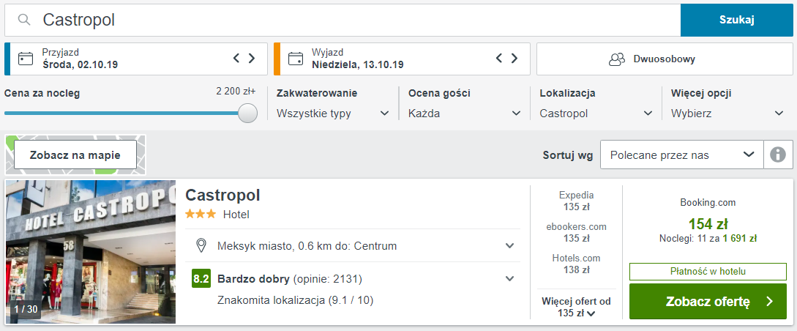Open the Ocena gości dropdown

coord(465,114)
